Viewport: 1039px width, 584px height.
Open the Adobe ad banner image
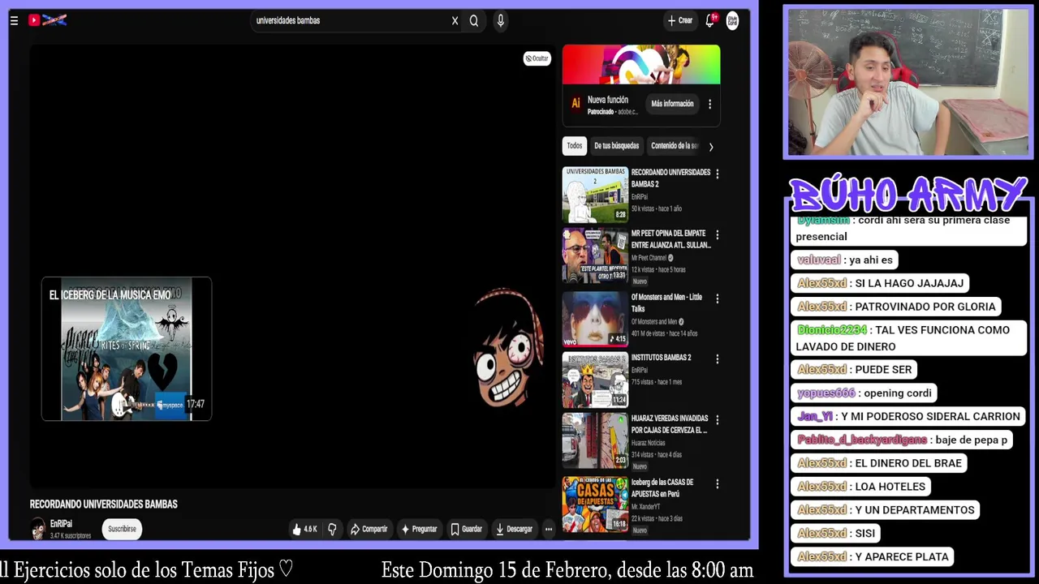click(641, 65)
